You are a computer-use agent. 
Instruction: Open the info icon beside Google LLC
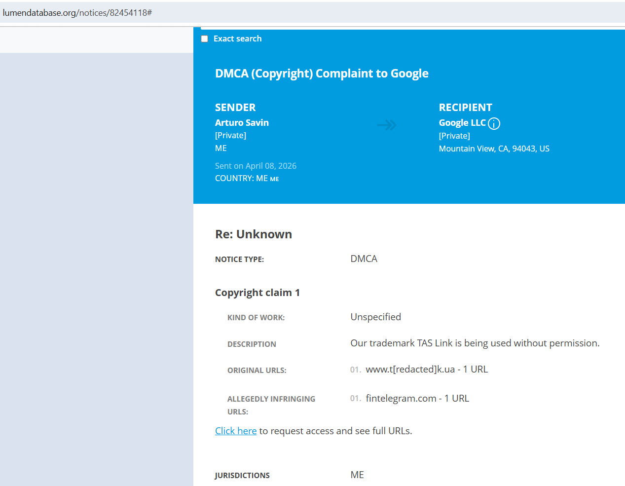(494, 124)
